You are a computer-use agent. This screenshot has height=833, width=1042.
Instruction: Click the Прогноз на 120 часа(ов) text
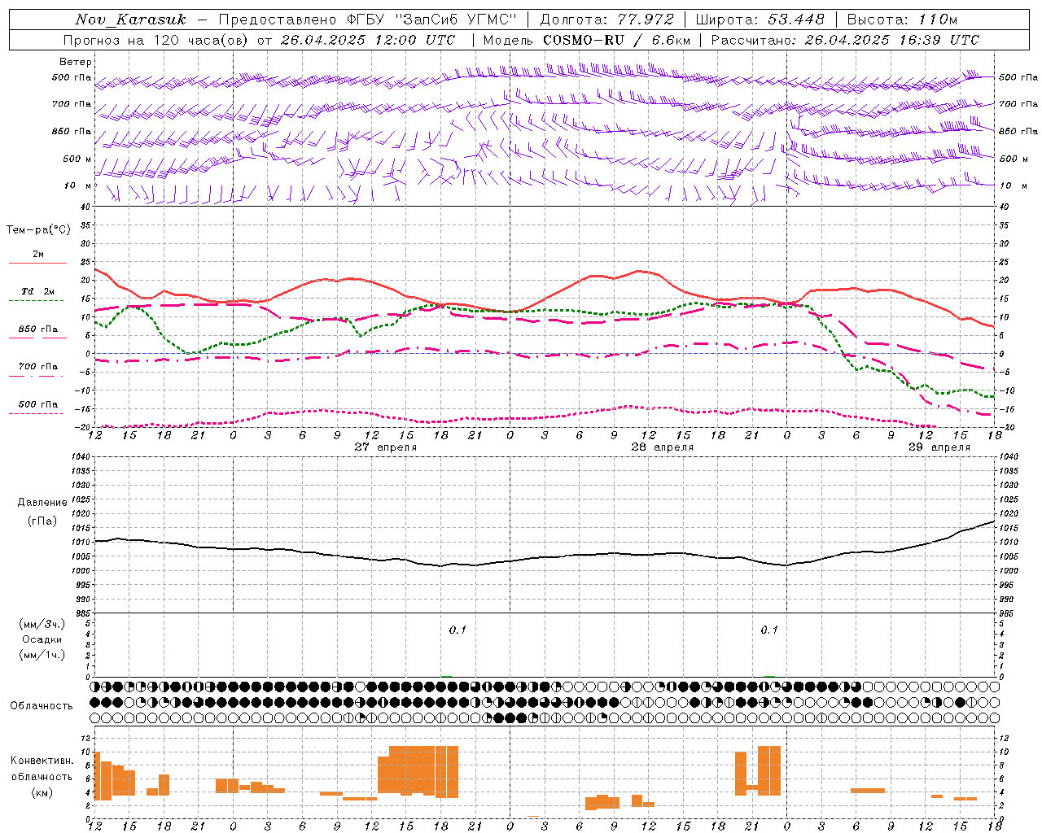156,40
